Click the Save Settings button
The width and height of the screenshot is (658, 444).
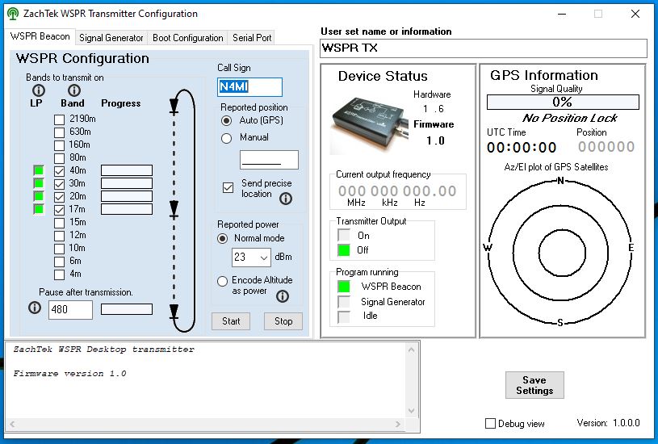tap(534, 385)
